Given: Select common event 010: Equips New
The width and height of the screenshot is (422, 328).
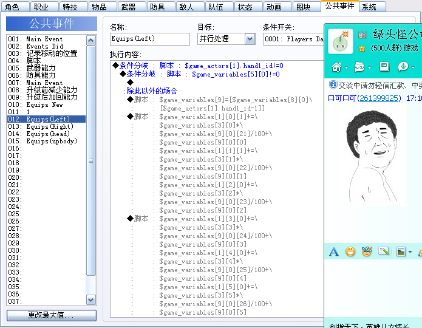Looking at the screenshot, I should (x=46, y=104).
